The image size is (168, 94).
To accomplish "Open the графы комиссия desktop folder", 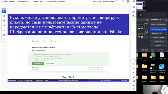I will tap(144, 57).
